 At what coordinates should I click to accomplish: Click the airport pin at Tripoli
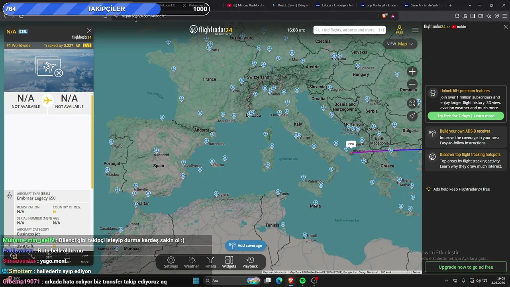[305, 235]
